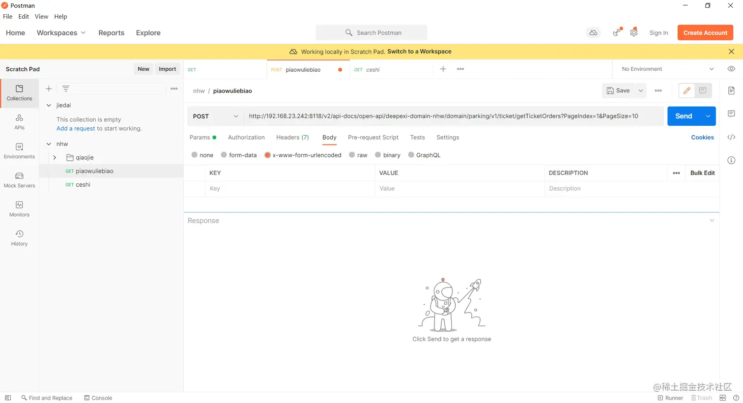Image resolution: width=743 pixels, height=403 pixels.
Task: Select the raw body type
Action: tap(352, 155)
